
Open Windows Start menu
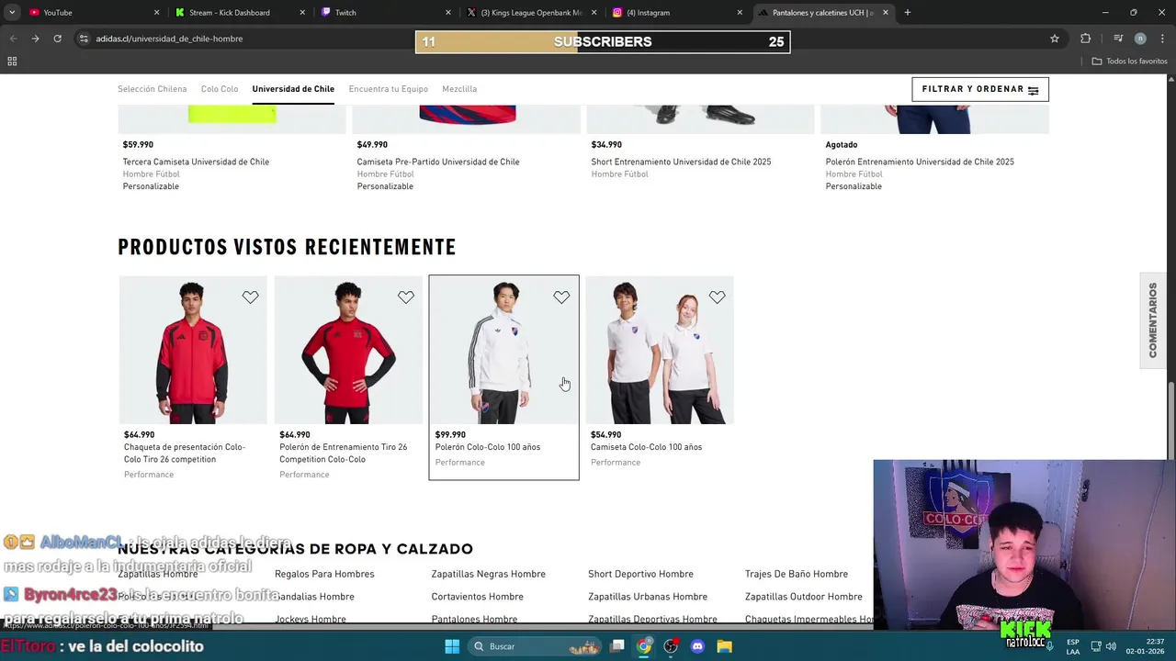[x=452, y=646]
